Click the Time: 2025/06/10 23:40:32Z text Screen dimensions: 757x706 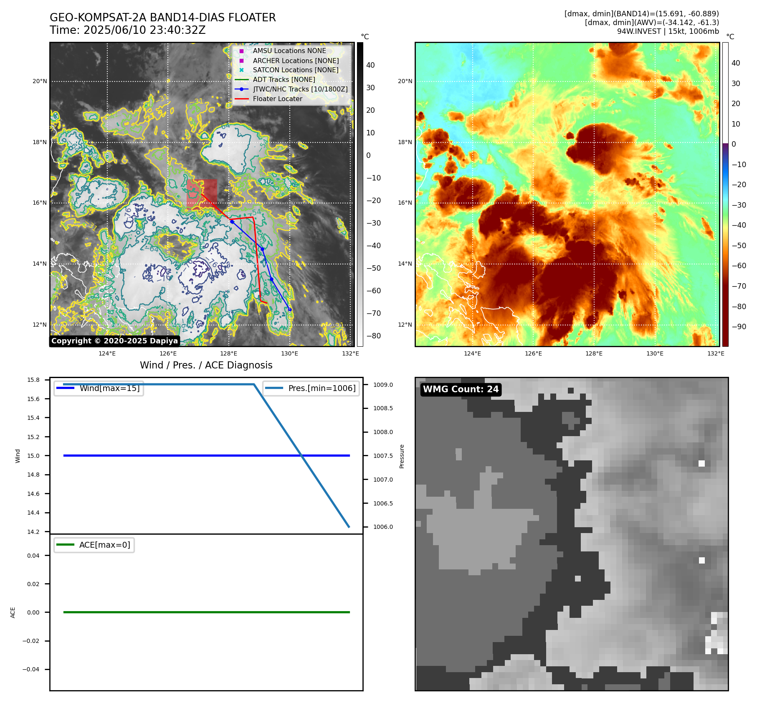point(127,30)
